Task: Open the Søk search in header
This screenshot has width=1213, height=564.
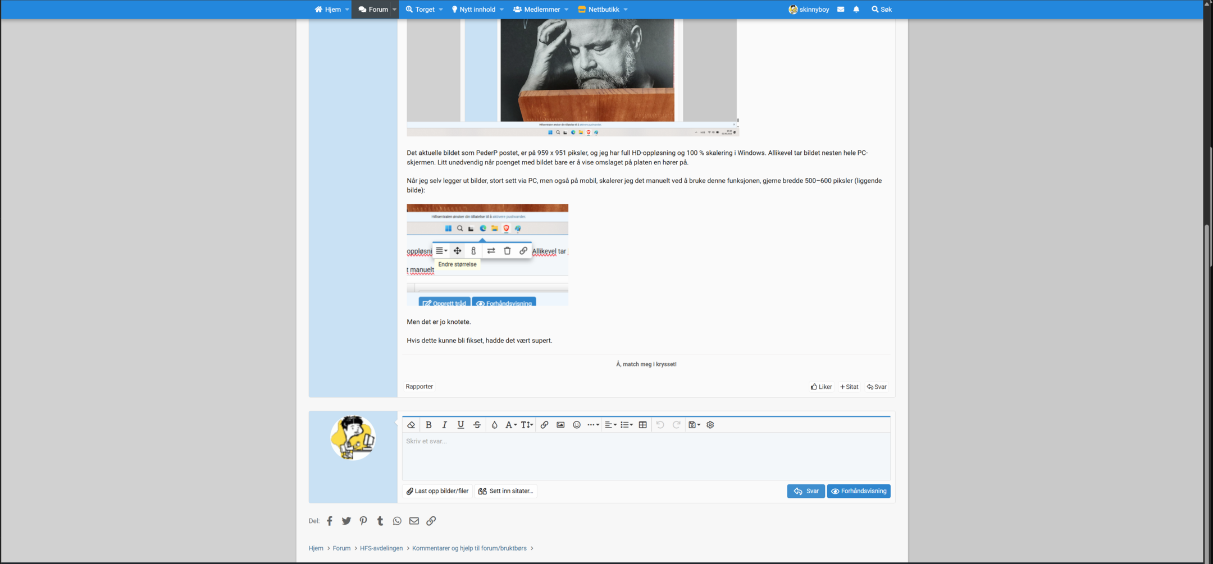Action: 882,10
